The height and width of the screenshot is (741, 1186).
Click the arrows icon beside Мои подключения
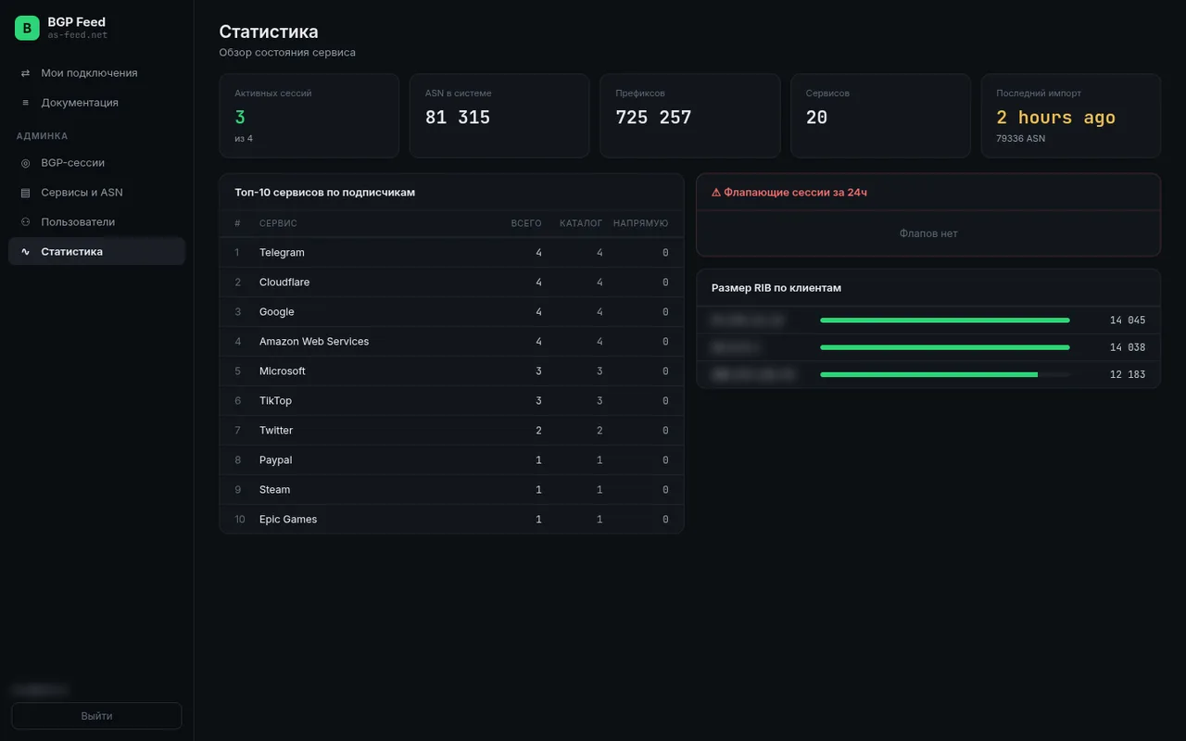(25, 73)
